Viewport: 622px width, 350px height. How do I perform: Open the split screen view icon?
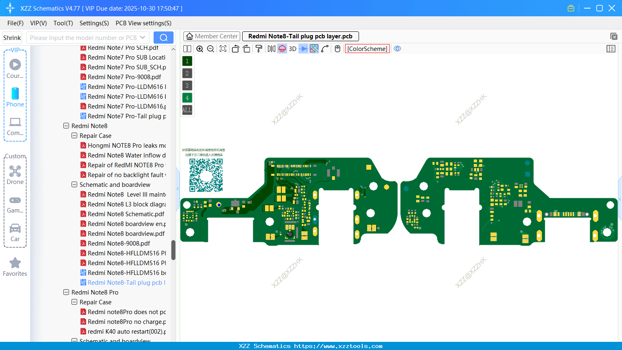coord(187,49)
